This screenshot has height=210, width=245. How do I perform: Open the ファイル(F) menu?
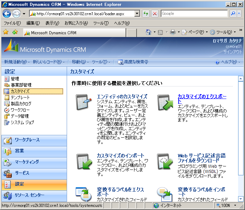click(12, 23)
